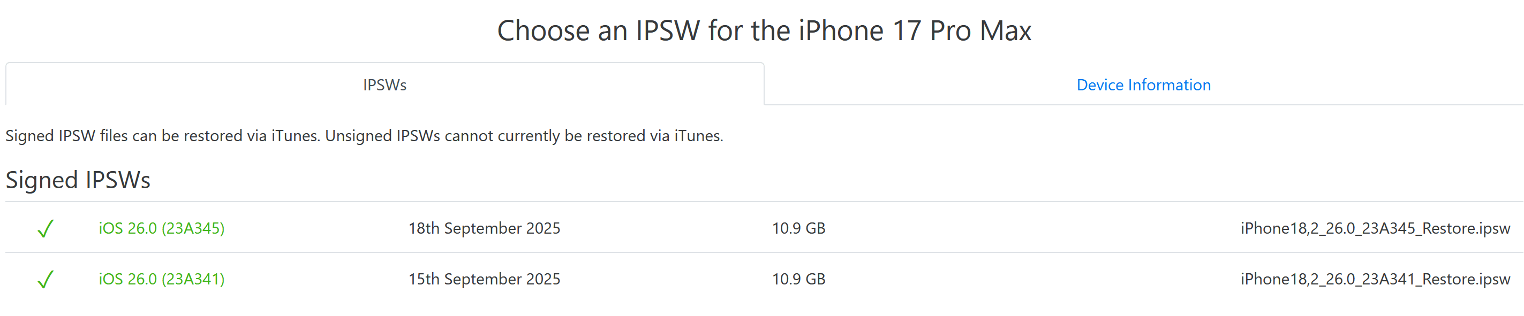The image size is (1524, 316).
Task: Click "iPhone 17 Pro Max" in the page title
Action: point(915,30)
